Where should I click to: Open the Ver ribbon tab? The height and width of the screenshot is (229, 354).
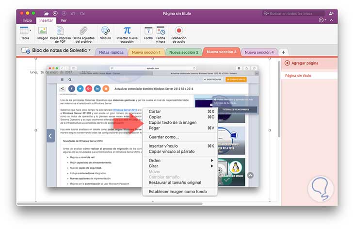click(64, 20)
